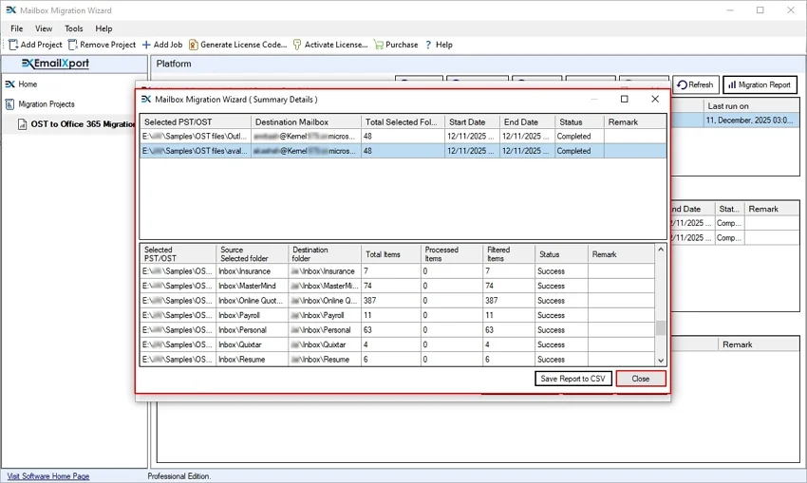Click the Refresh button
Screen dimensions: 807x483
(x=695, y=84)
